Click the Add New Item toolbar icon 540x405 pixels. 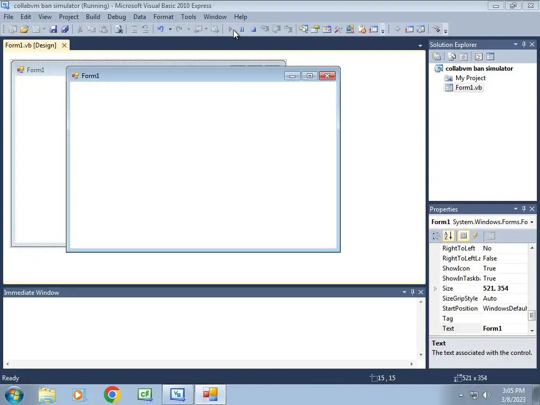click(36, 30)
